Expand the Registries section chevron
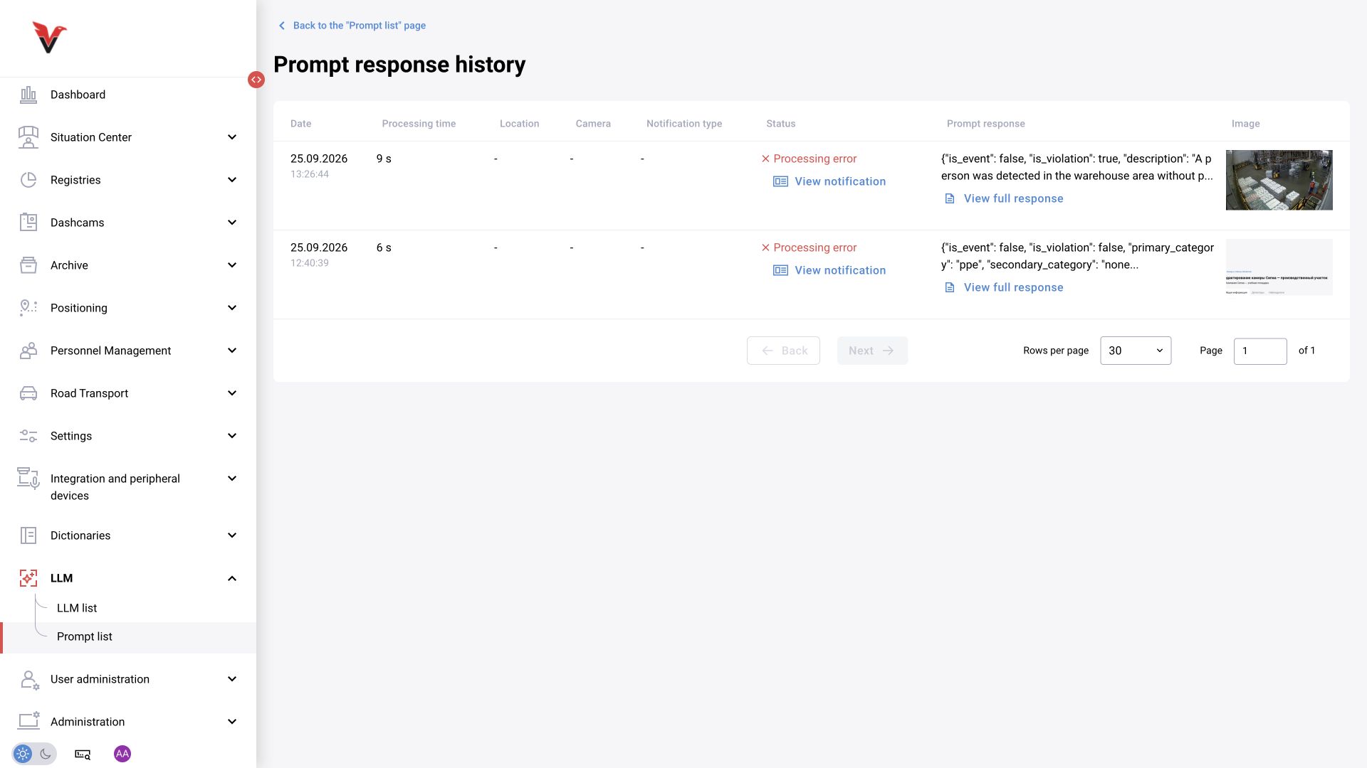This screenshot has width=1367, height=768. pyautogui.click(x=232, y=180)
